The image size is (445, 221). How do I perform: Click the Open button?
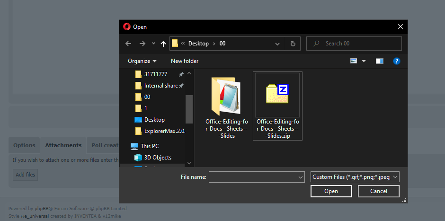331,191
